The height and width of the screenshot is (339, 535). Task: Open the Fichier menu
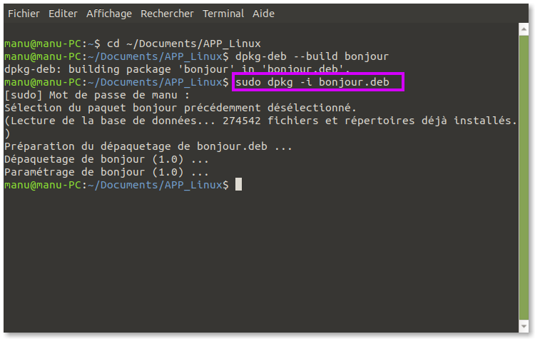[x=24, y=14]
